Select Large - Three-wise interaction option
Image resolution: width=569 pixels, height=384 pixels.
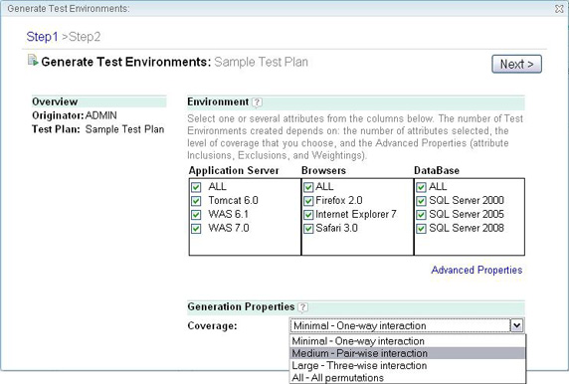pos(408,365)
